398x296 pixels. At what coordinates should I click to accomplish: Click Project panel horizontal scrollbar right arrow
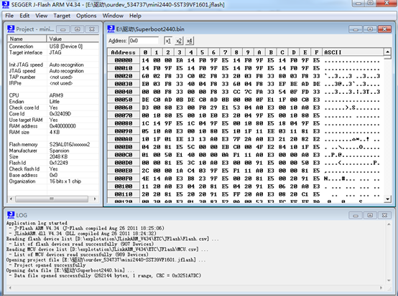tap(95, 199)
